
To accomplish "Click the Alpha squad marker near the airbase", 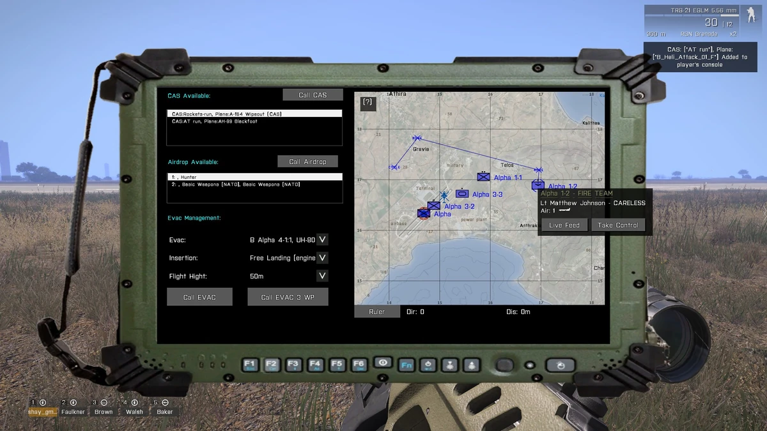I will coord(424,213).
